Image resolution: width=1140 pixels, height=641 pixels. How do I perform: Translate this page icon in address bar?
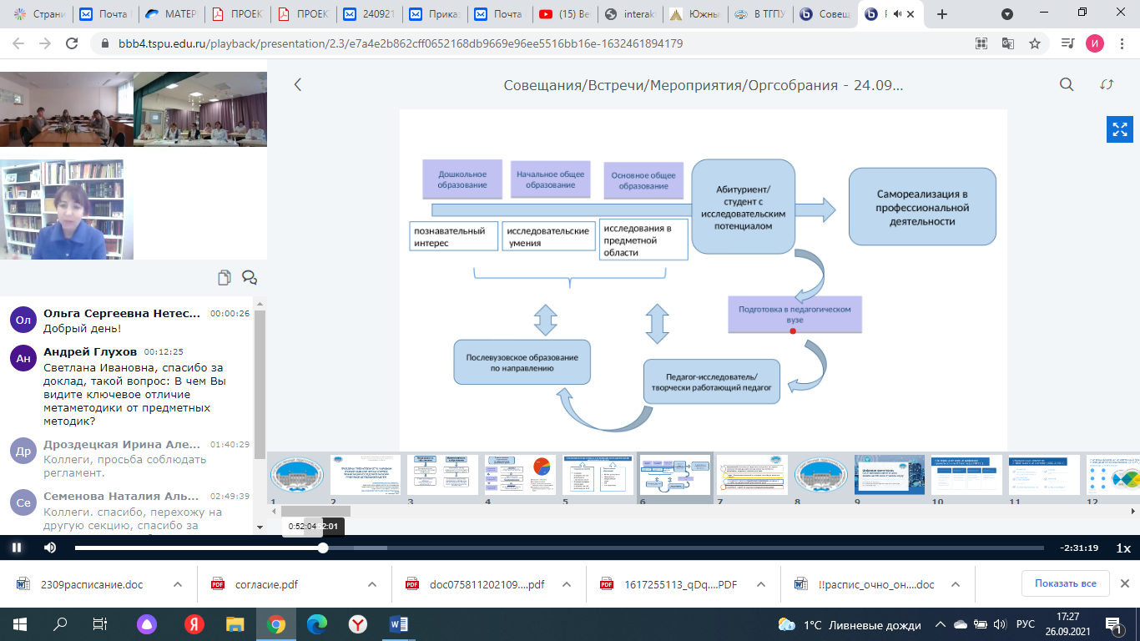point(1008,43)
